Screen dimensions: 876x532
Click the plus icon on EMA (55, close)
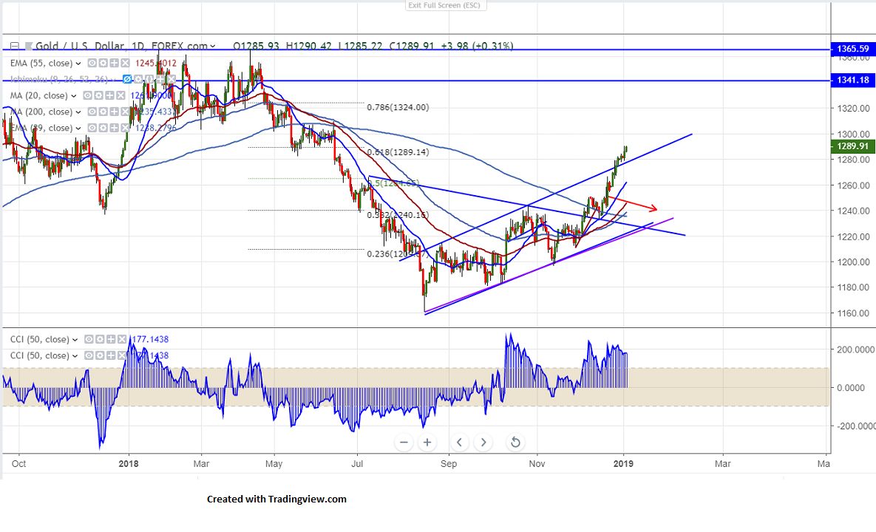[x=114, y=63]
